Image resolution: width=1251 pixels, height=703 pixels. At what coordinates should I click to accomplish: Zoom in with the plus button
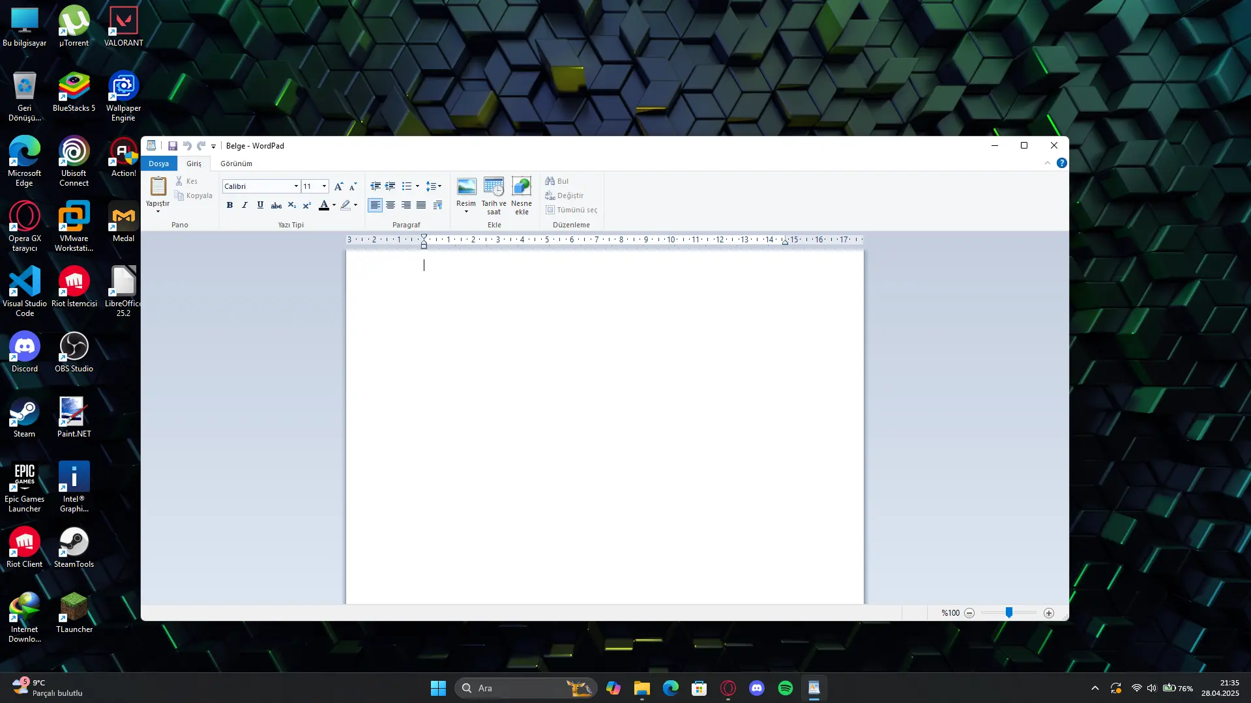(1049, 613)
